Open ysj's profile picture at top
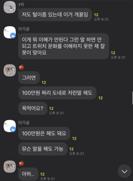Viewport: 133px width, 181px height. (x=10, y=7)
